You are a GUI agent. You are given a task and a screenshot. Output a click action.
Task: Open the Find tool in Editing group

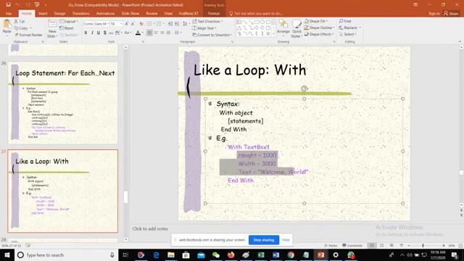[x=345, y=21]
